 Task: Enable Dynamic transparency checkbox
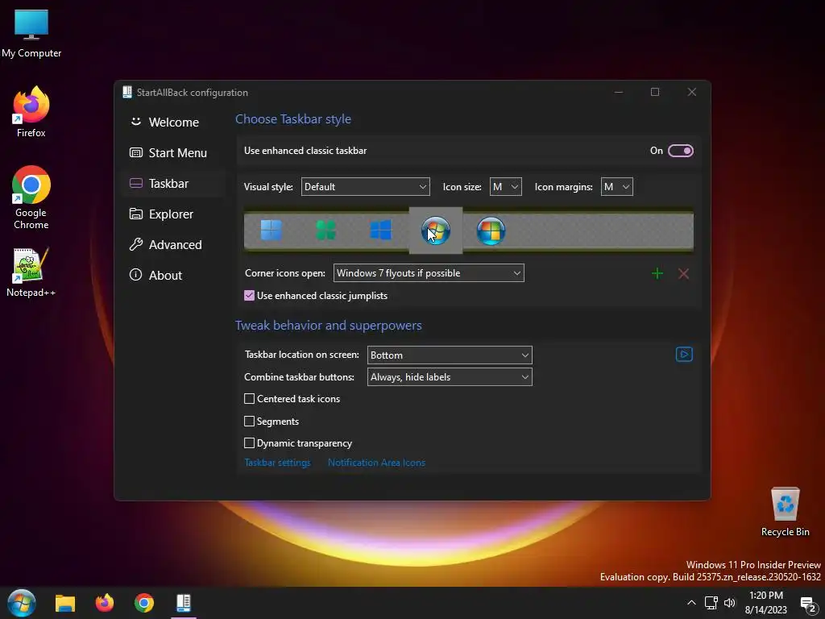[250, 443]
